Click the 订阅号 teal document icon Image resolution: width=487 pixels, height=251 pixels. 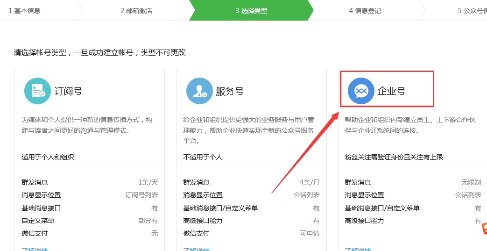(x=37, y=91)
